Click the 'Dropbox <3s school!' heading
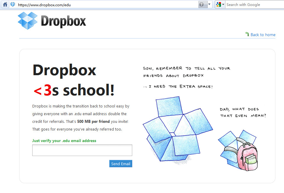Viewport: 284px width, 193px height. (x=73, y=80)
